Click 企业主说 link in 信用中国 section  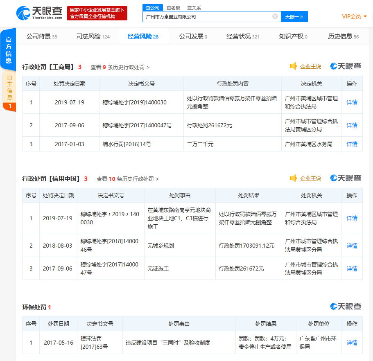310,178
